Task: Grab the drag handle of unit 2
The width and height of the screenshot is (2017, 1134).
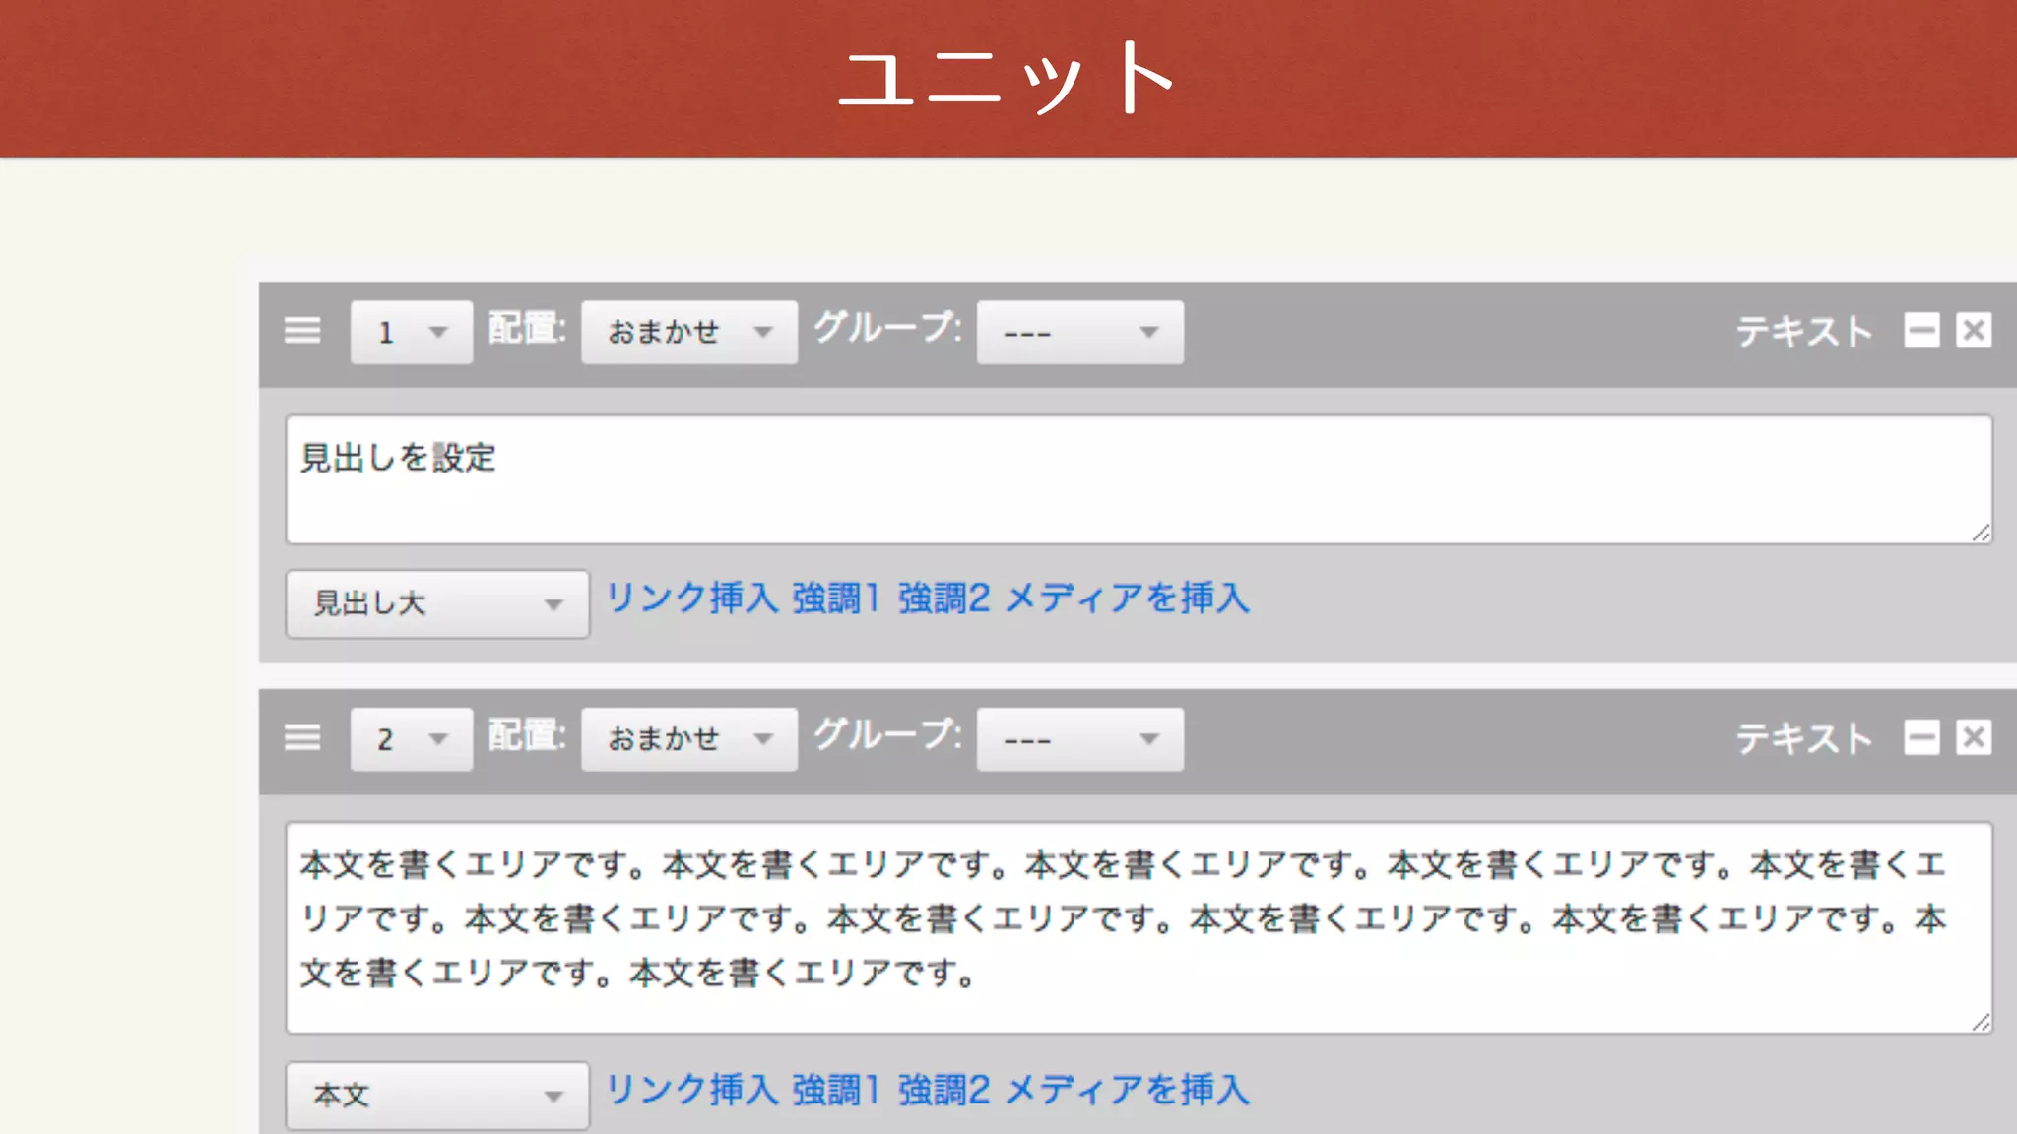Action: click(x=302, y=737)
